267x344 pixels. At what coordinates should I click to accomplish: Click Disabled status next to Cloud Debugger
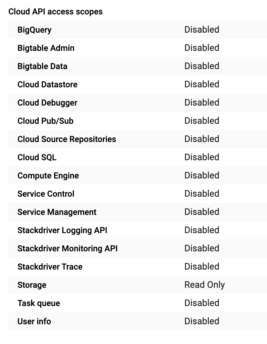click(202, 103)
